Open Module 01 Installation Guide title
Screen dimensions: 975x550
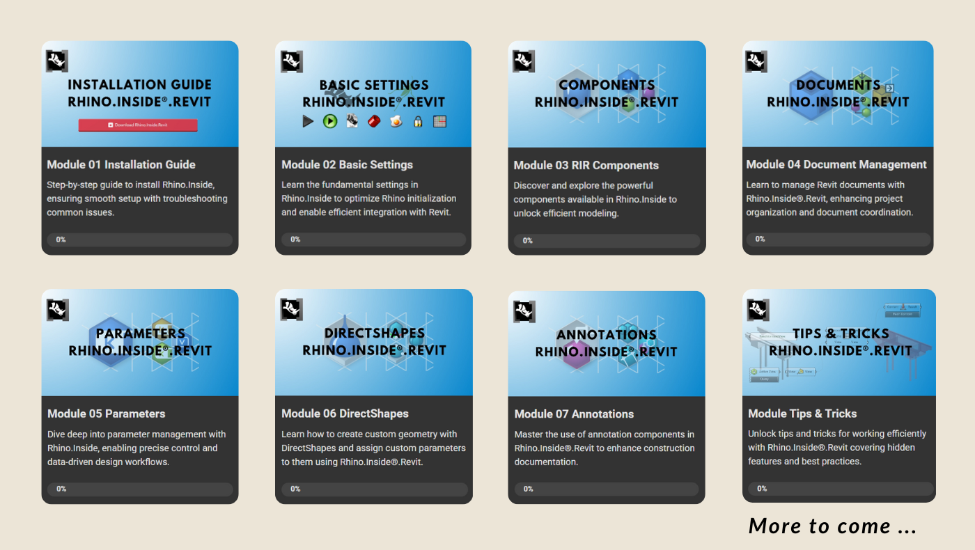point(121,165)
